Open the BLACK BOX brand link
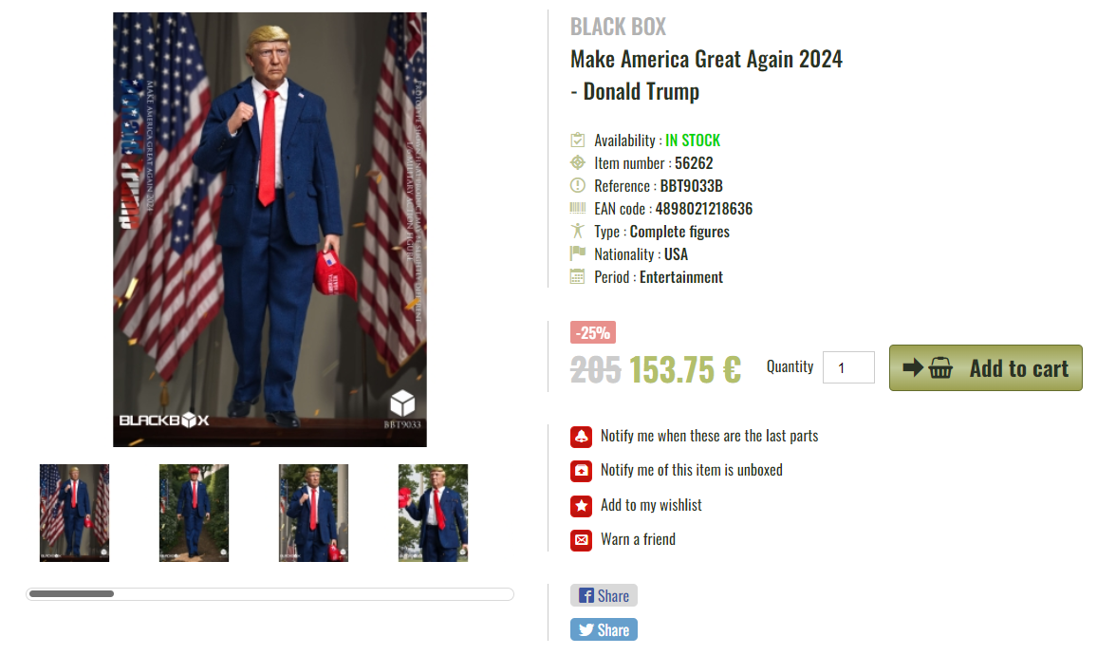Image resolution: width=1097 pixels, height=655 pixels. point(618,27)
